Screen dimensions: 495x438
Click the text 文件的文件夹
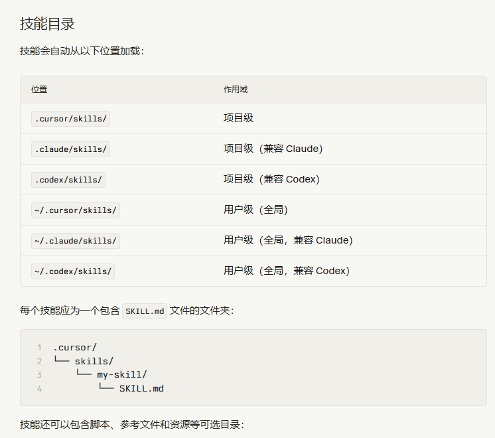point(202,311)
